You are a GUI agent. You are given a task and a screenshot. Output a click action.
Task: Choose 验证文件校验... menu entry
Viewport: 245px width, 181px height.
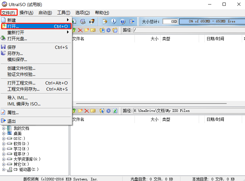pos(36,74)
